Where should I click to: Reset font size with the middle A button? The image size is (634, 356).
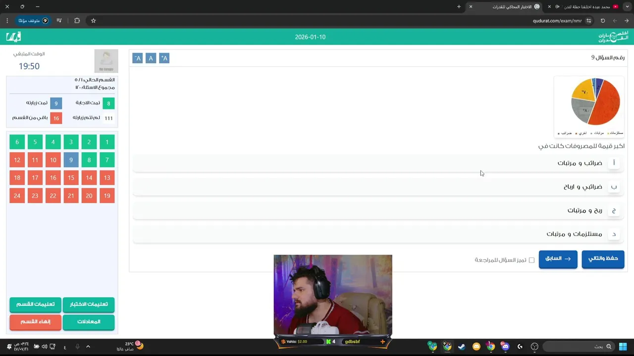(x=151, y=58)
